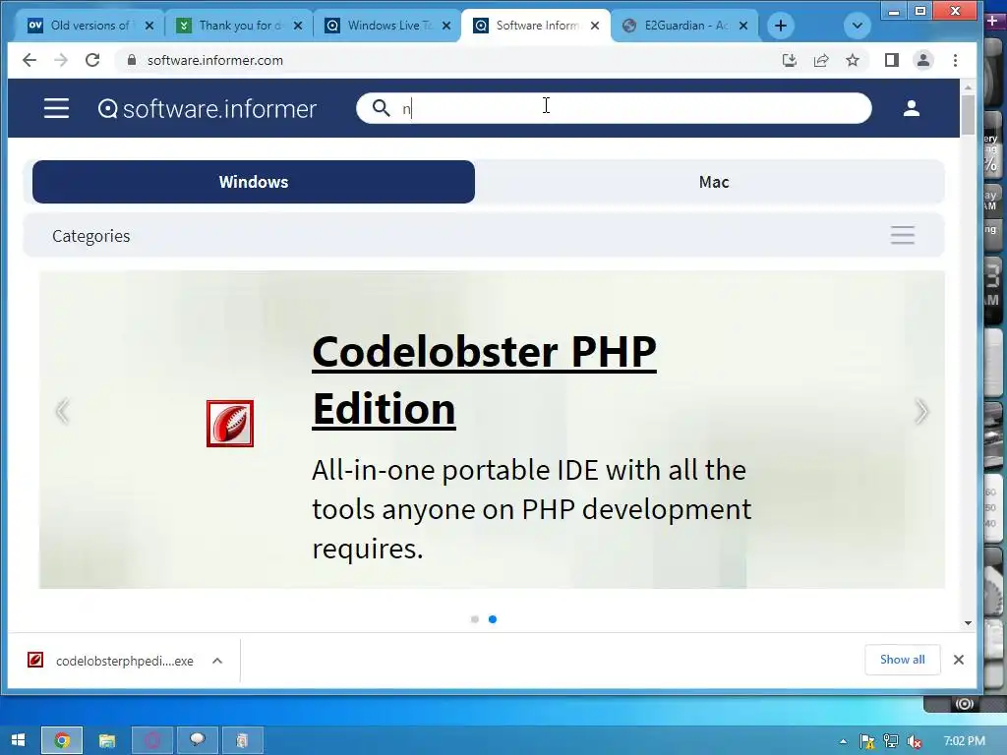Go forward in Chrome browser
The width and height of the screenshot is (1007, 755).
[x=61, y=60]
